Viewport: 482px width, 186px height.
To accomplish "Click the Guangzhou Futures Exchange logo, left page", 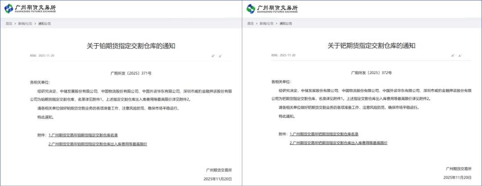I will point(30,8).
